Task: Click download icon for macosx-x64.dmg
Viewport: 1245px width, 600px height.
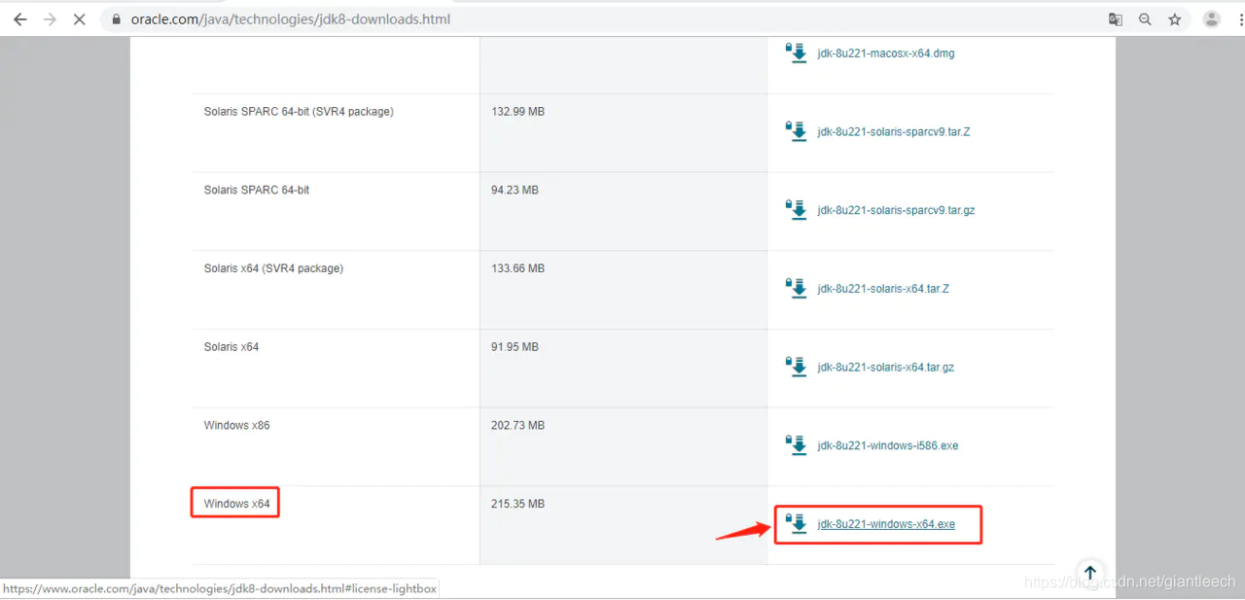Action: [797, 53]
